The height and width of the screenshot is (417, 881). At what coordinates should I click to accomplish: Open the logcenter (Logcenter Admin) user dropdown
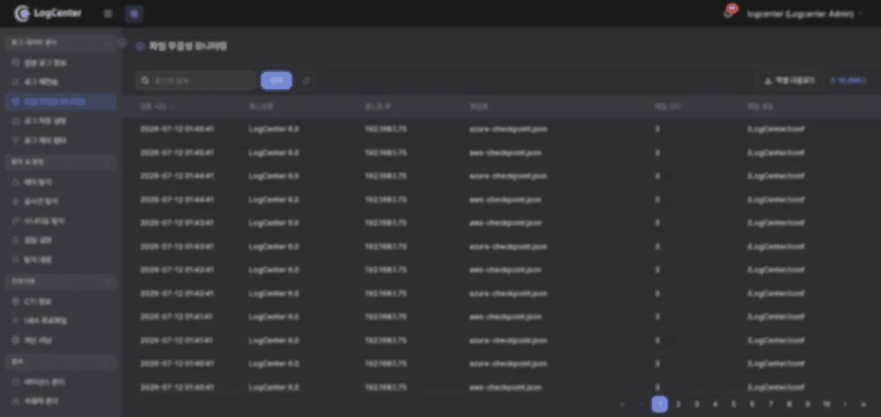point(804,14)
